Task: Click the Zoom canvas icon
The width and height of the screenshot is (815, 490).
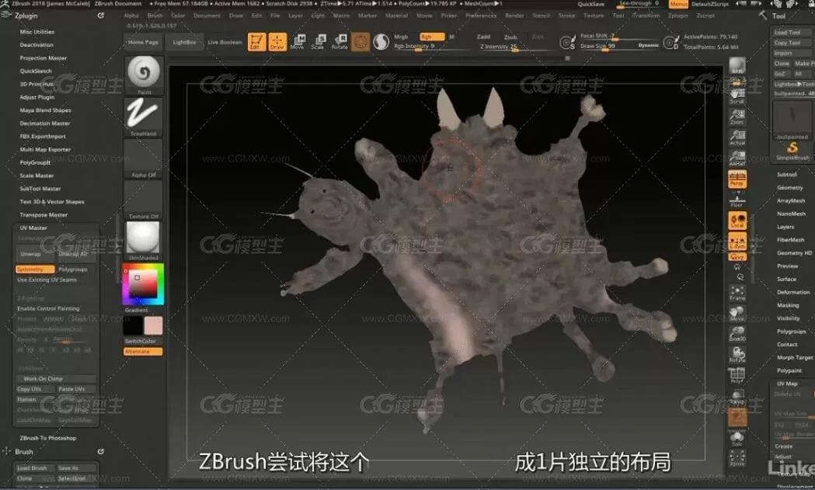Action: click(737, 117)
